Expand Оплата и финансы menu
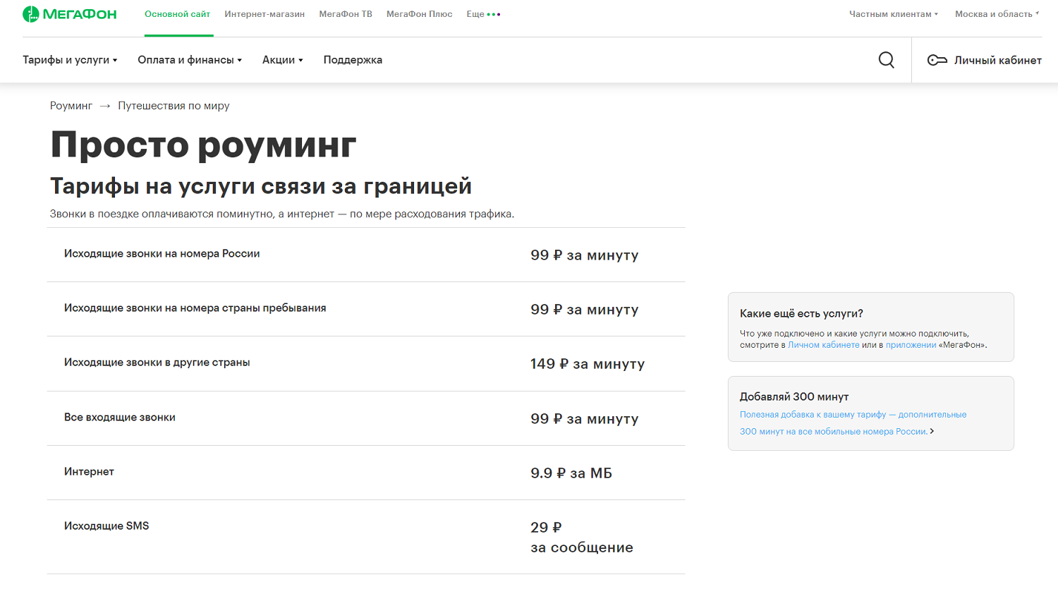Image resolution: width=1058 pixels, height=589 pixels. click(x=190, y=60)
